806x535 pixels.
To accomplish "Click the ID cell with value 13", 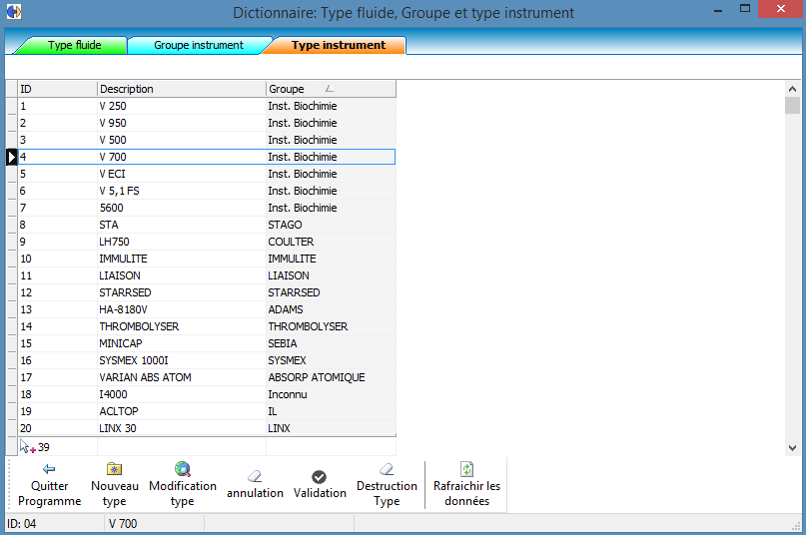I will pos(58,309).
